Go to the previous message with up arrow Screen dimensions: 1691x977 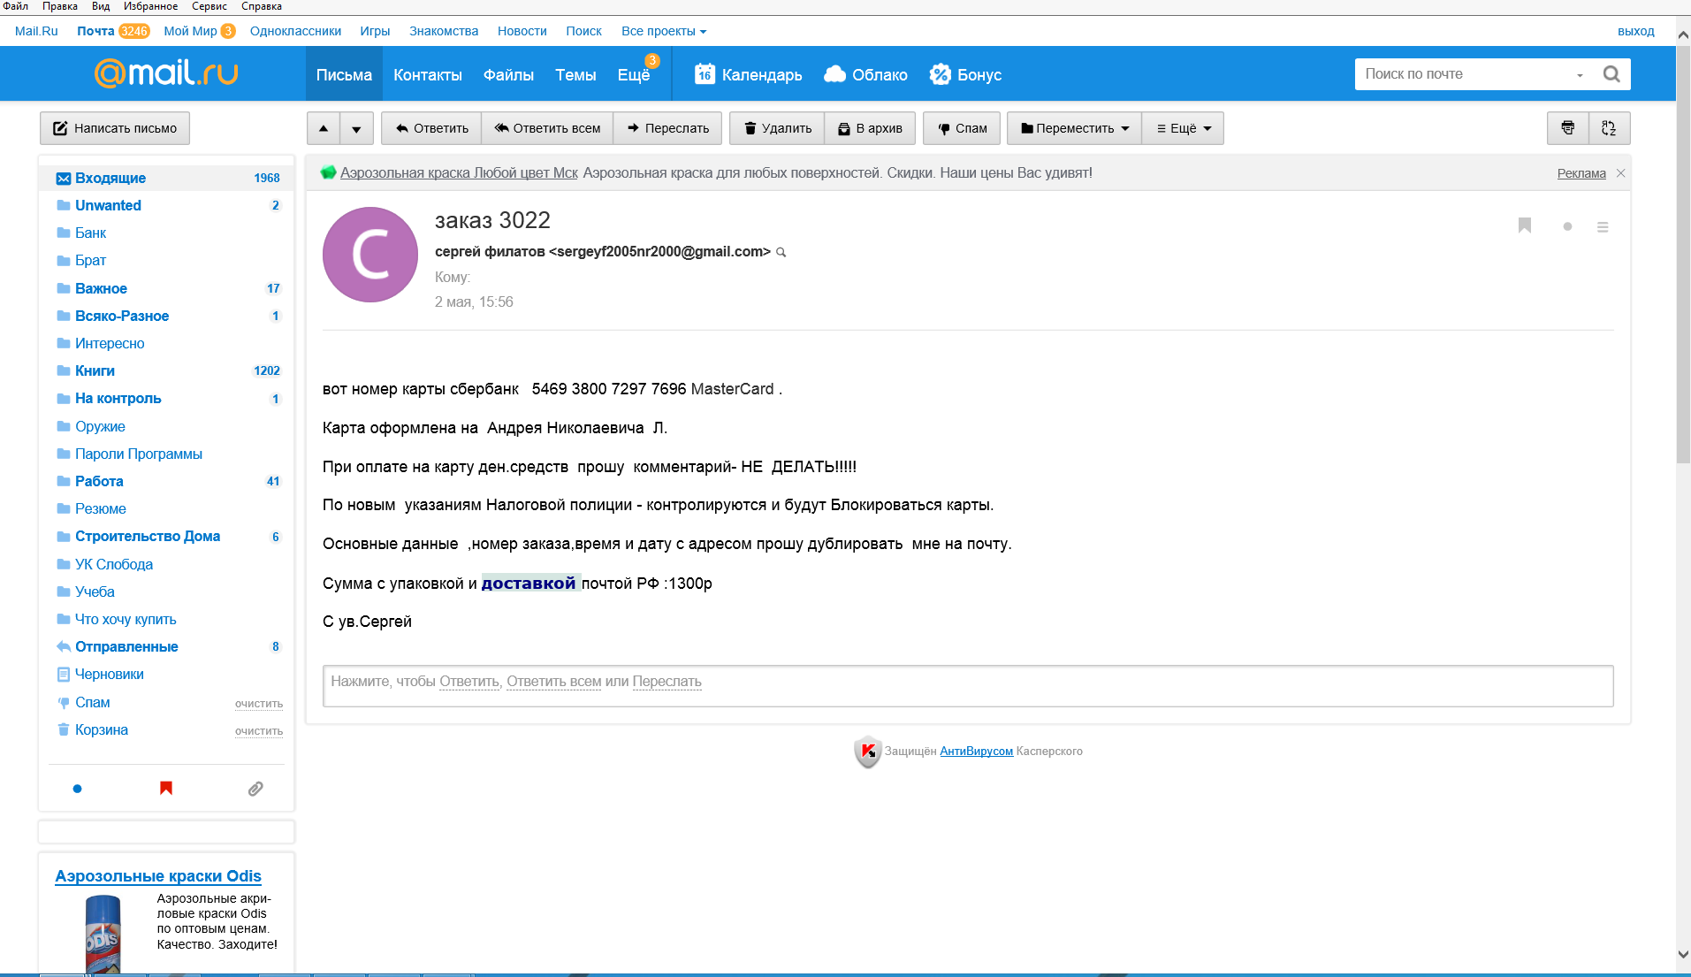324,128
